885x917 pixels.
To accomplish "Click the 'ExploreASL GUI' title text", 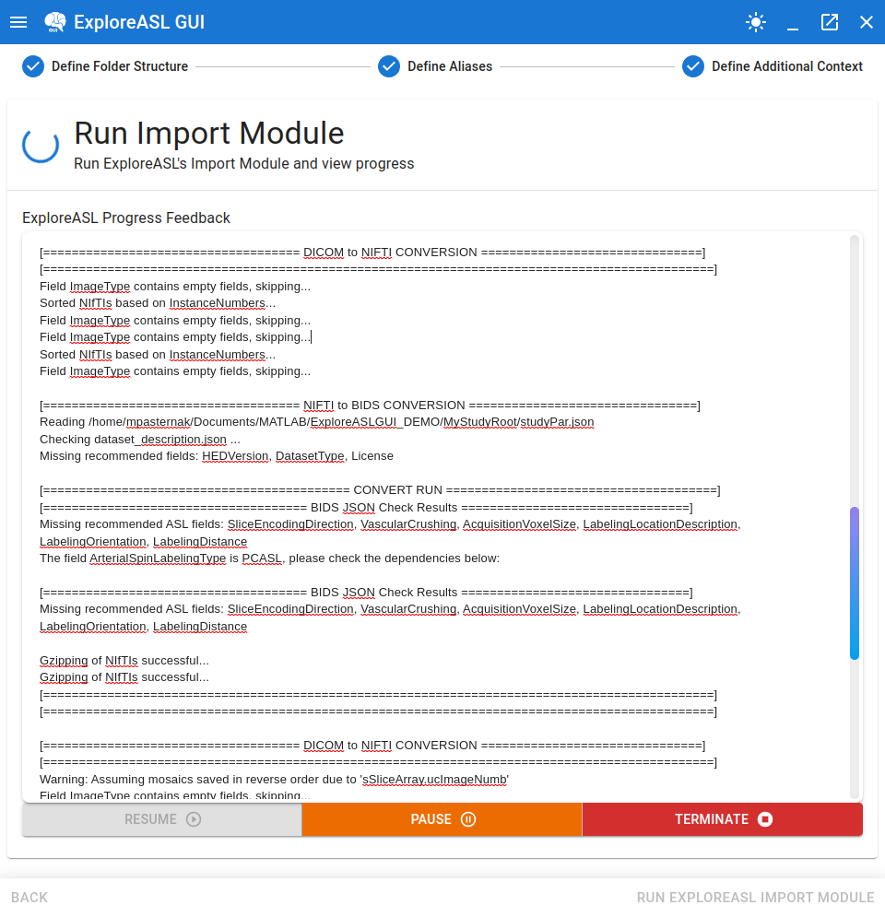I will coord(139,22).
